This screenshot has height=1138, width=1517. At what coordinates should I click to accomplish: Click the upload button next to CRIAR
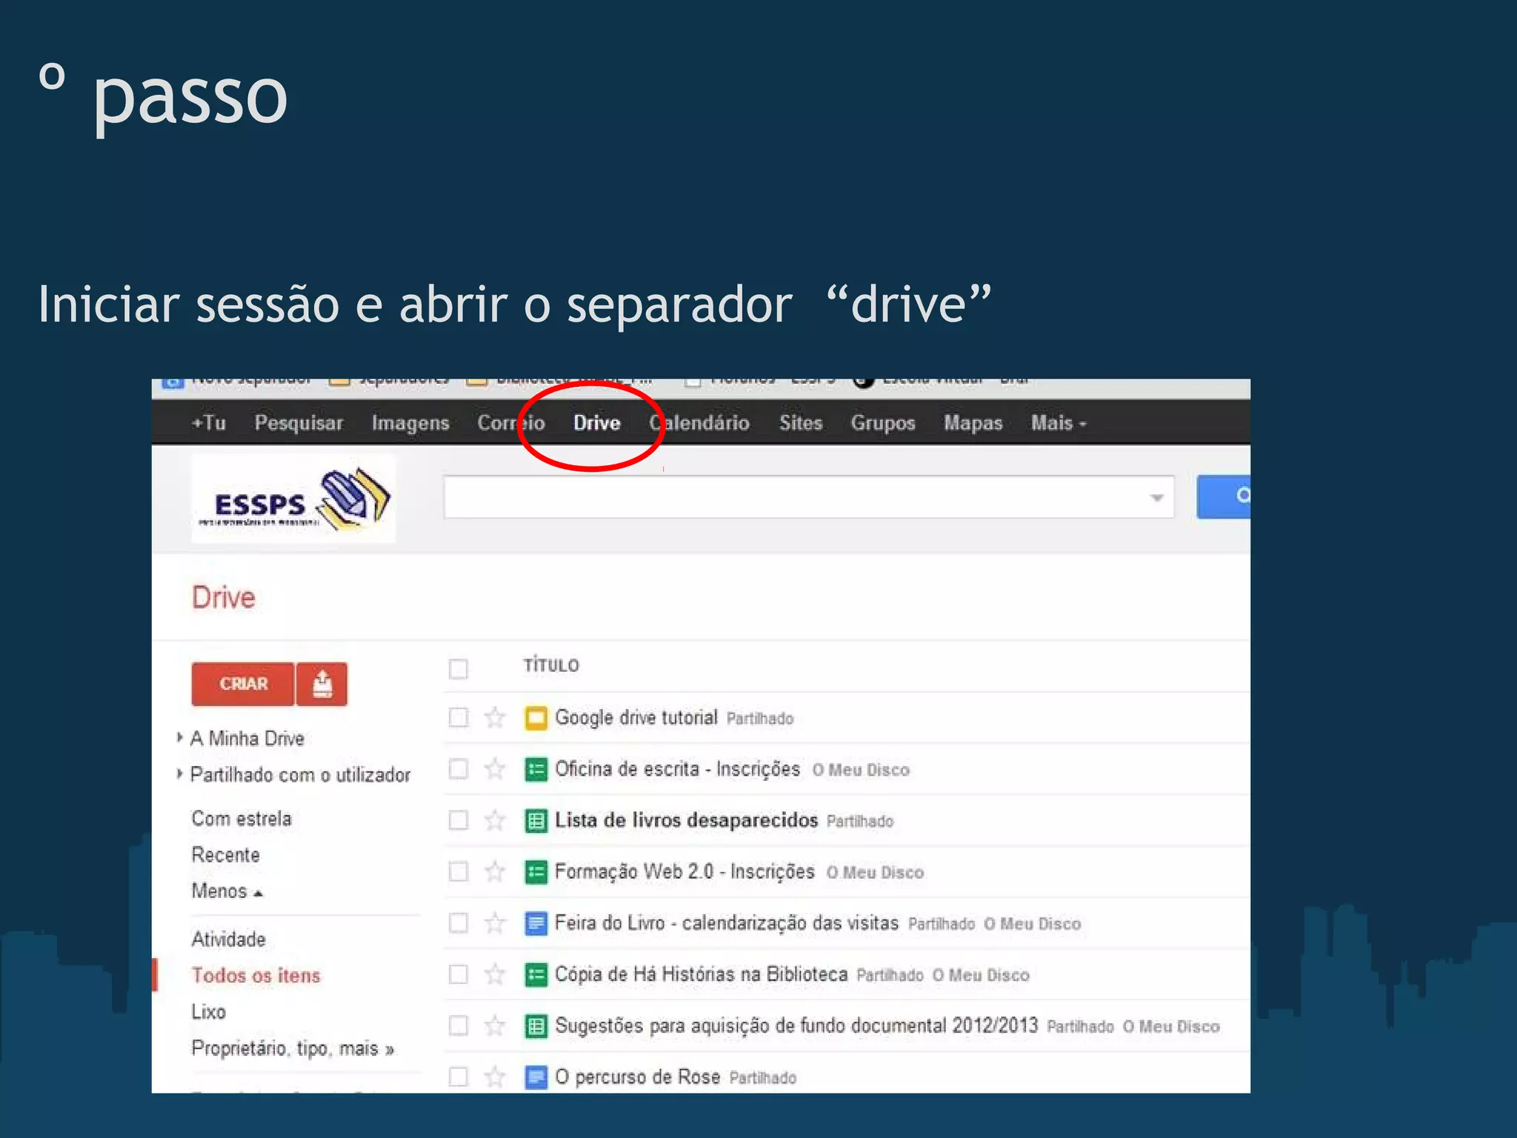pos(321,684)
